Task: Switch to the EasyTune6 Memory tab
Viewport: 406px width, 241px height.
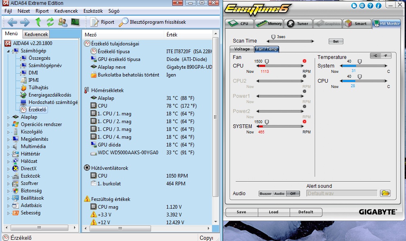Action: click(x=269, y=24)
